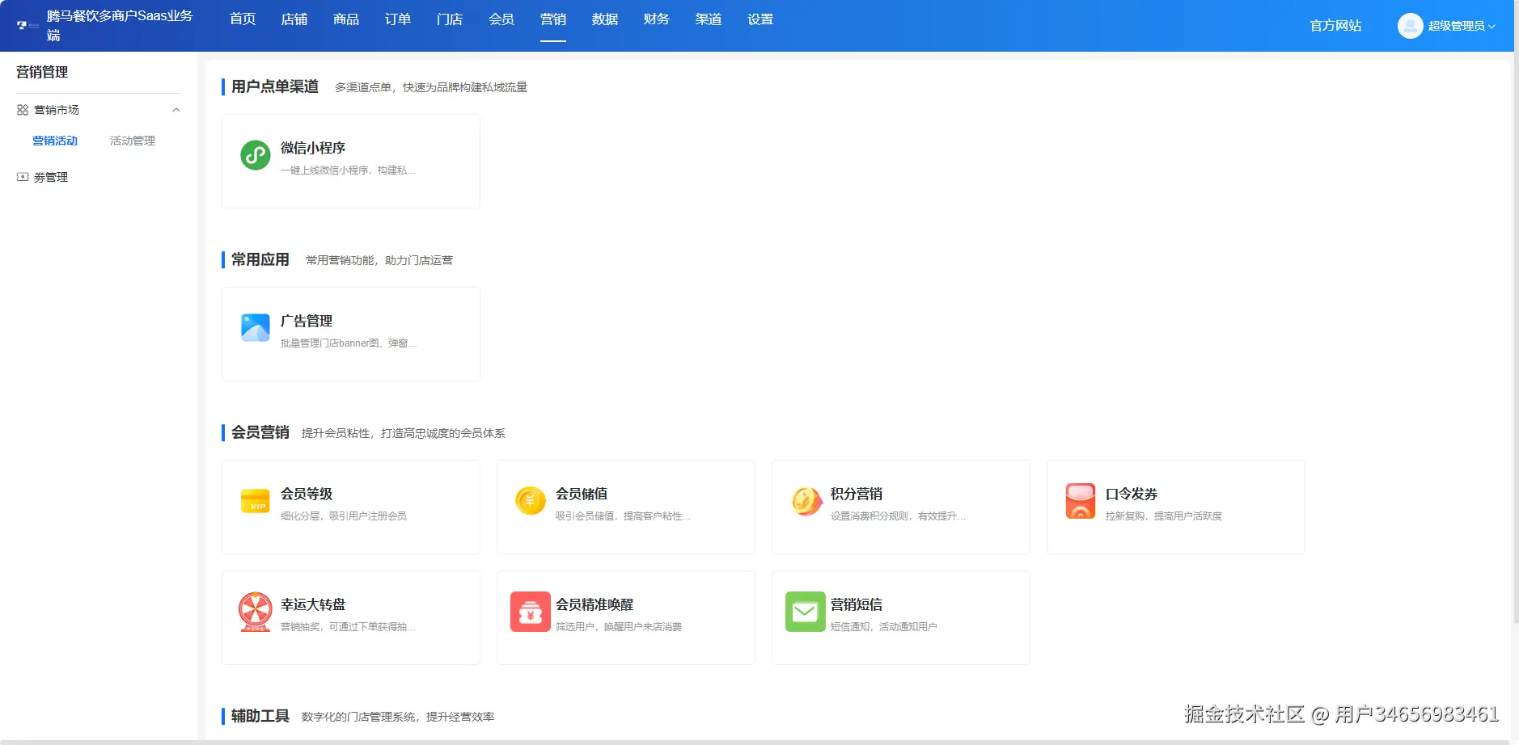Click the 会员营销 section heading
This screenshot has width=1519, height=745.
click(x=260, y=432)
